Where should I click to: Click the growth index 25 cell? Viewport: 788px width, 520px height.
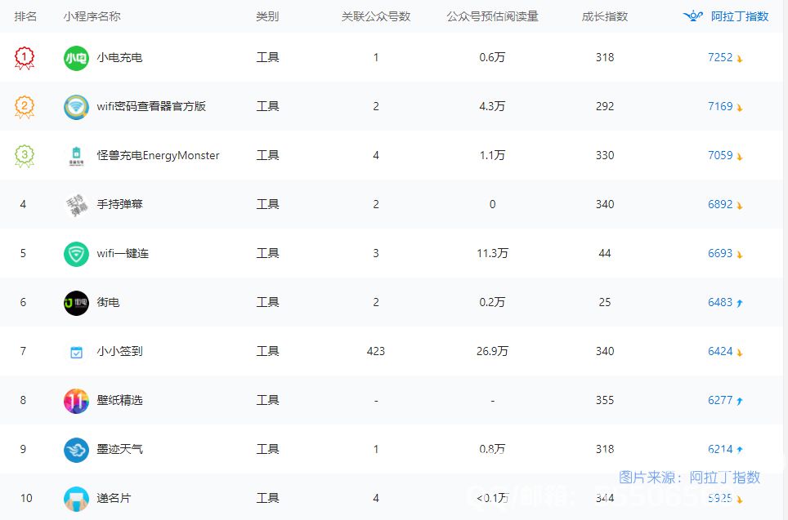click(x=605, y=302)
